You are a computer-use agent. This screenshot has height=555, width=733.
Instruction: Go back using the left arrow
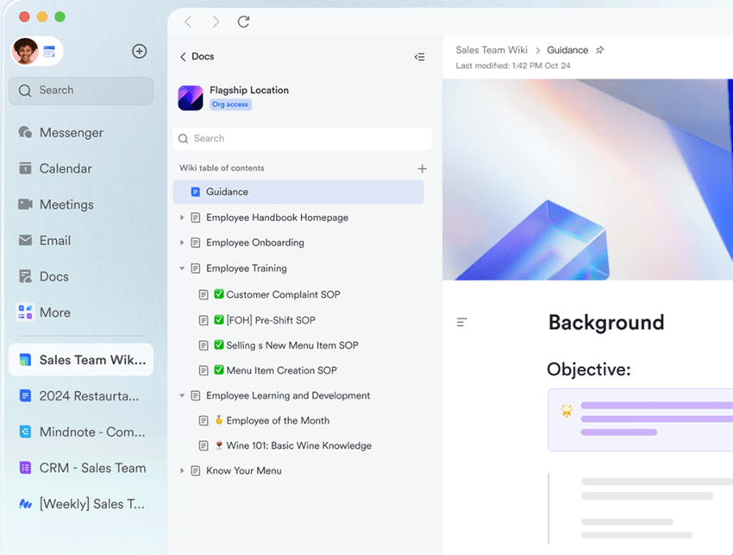point(188,22)
